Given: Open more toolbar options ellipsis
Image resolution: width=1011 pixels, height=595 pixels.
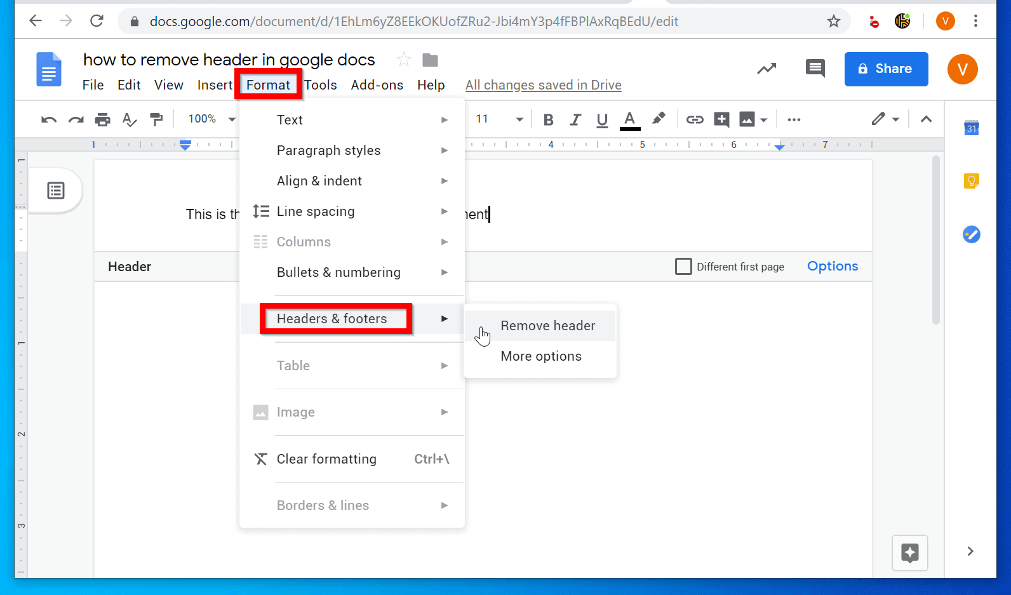Looking at the screenshot, I should pyautogui.click(x=794, y=119).
